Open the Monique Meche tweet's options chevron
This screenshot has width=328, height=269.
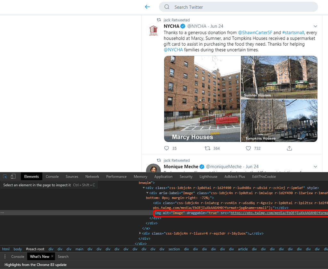[x=315, y=166]
